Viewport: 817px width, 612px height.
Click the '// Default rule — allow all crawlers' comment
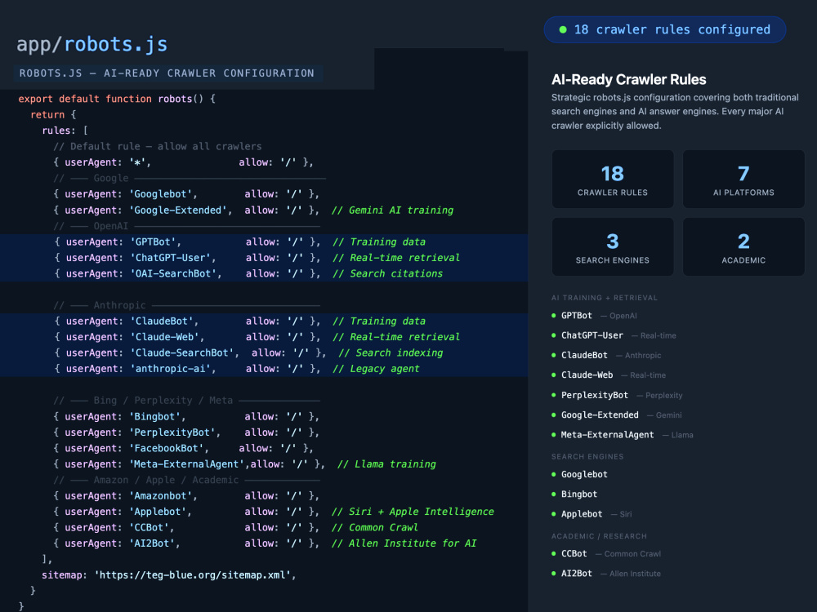[158, 147]
